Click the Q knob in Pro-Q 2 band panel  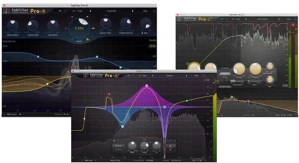pyautogui.click(x=156, y=146)
